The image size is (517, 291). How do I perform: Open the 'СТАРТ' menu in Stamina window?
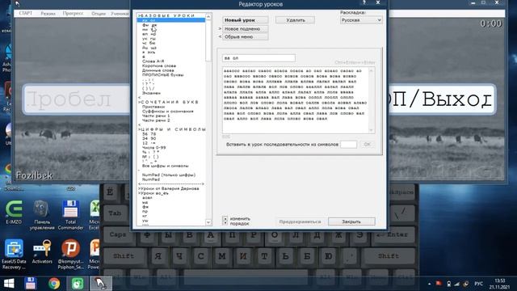click(x=26, y=13)
